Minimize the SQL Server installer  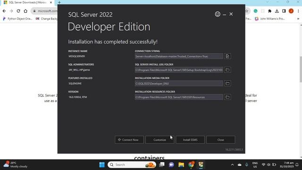click(225, 14)
